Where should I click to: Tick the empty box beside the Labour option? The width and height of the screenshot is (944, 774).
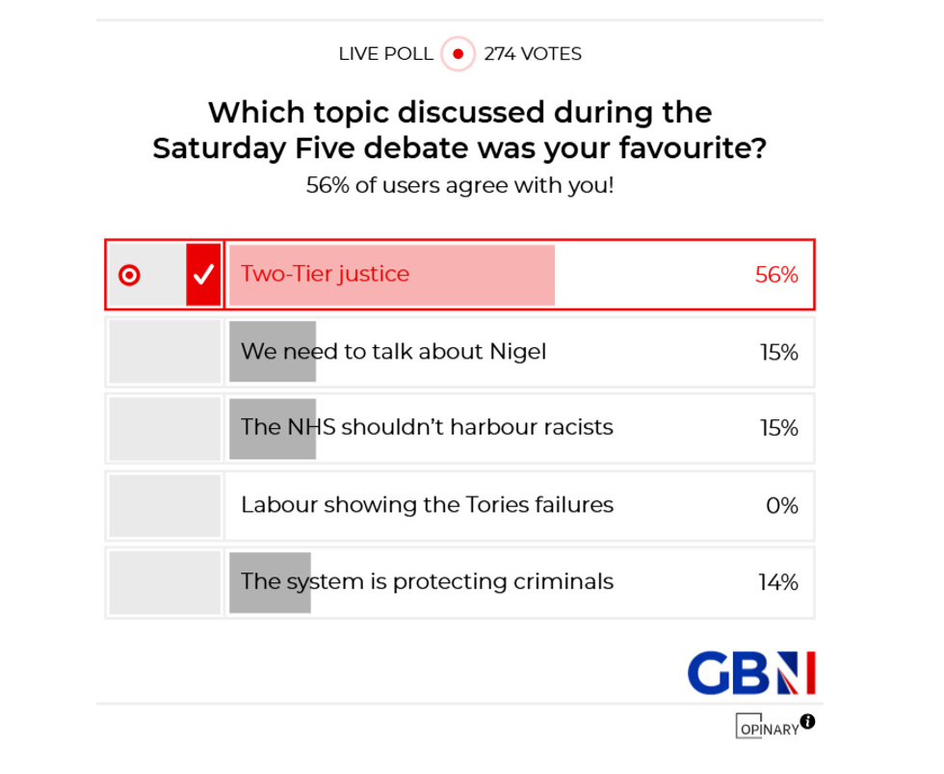[x=165, y=505]
